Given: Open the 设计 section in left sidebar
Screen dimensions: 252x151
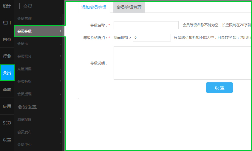Looking at the screenshot, I should pyautogui.click(x=7, y=6).
